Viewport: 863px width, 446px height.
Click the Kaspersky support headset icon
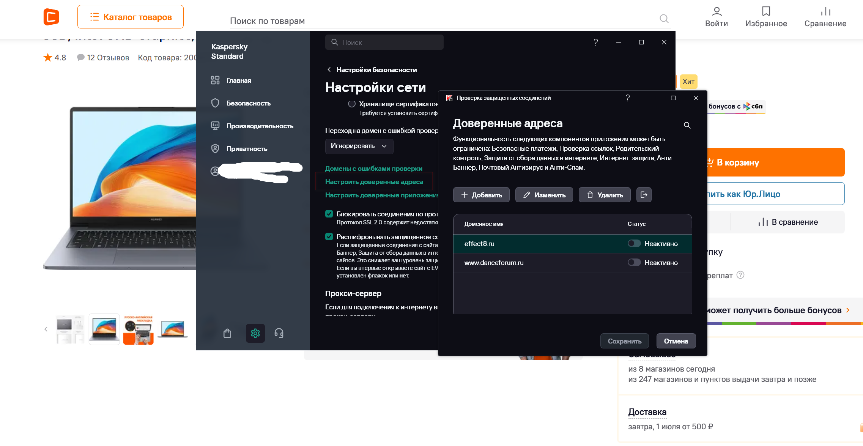[x=279, y=333]
